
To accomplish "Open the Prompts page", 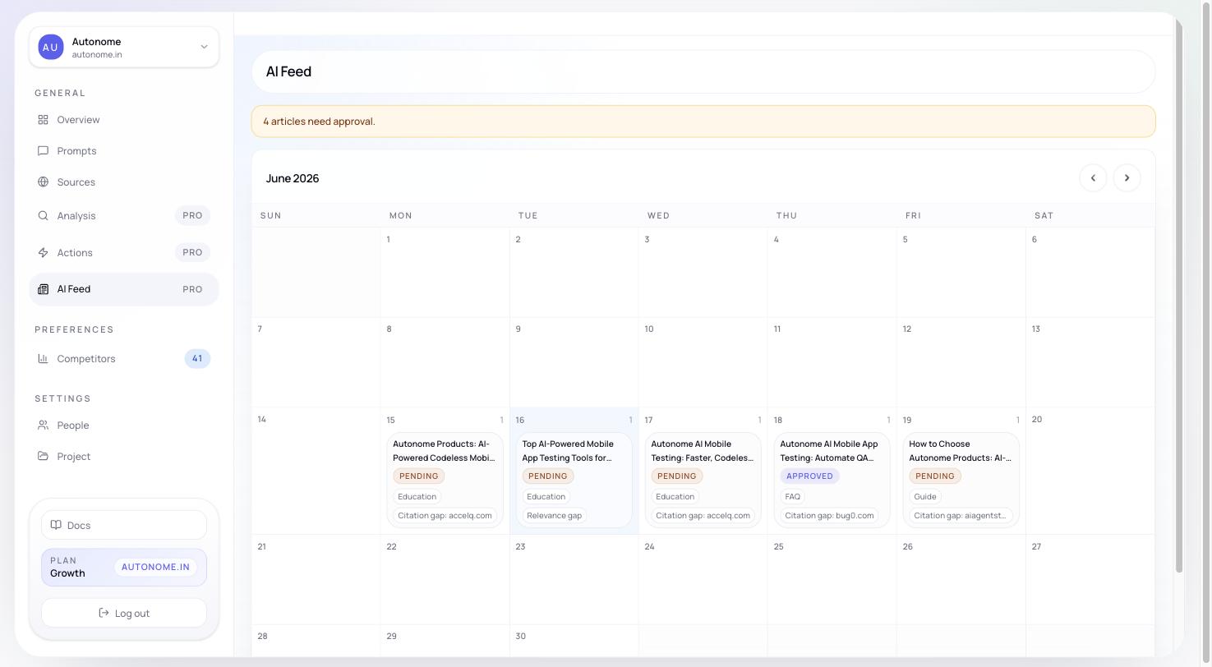I will pos(124,151).
